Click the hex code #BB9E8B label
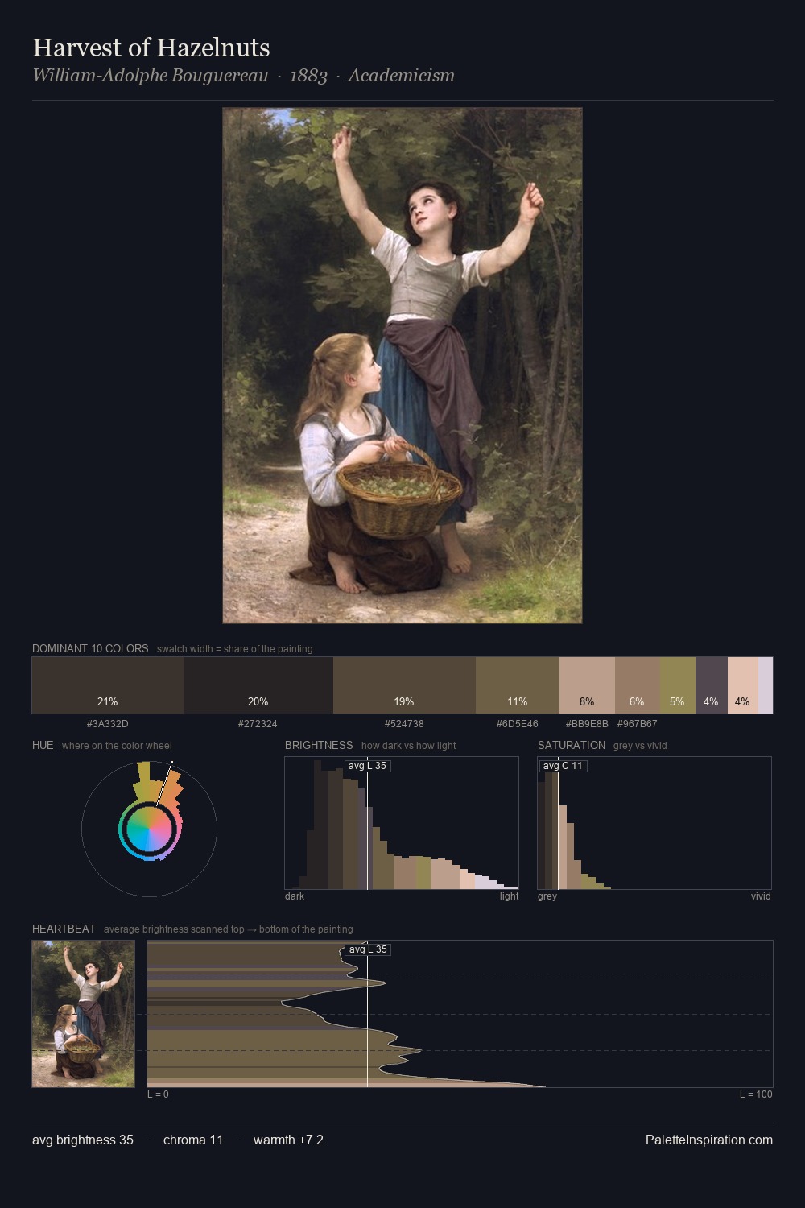The width and height of the screenshot is (805, 1208). [587, 724]
